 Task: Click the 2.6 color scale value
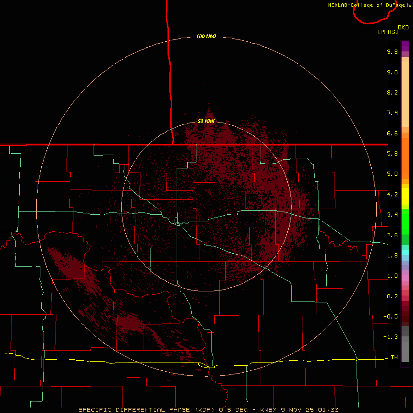[392, 235]
